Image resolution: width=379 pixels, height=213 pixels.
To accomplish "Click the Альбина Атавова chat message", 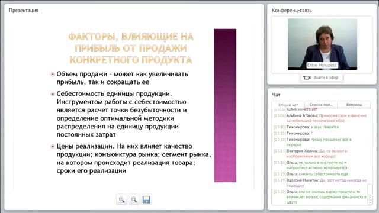I will (x=320, y=118).
